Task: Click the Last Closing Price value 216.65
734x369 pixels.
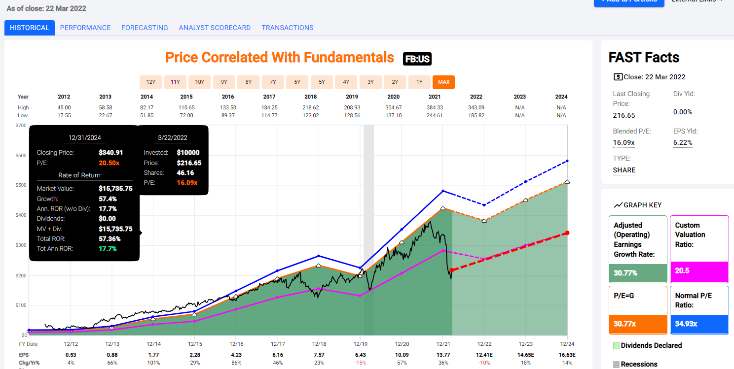Action: (624, 116)
